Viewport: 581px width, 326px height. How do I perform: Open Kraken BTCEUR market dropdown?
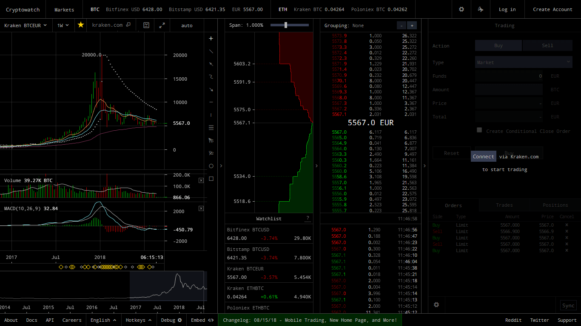tap(26, 25)
